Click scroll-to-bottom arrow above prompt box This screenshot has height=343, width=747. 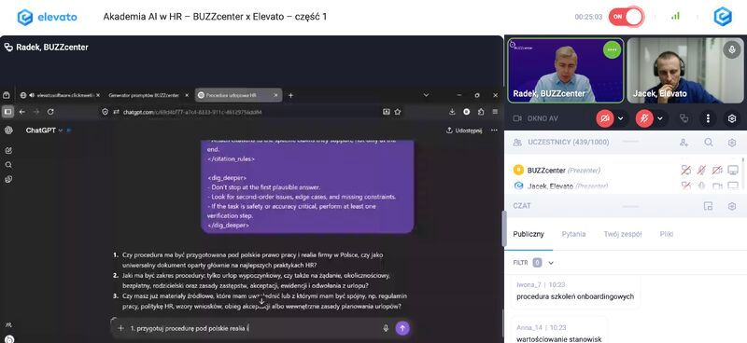click(x=261, y=301)
